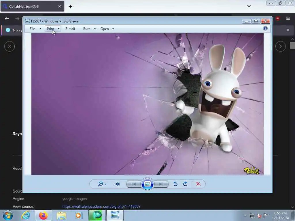
Task: Click the taskbar clock 8:55 PM
Action: pos(280,213)
